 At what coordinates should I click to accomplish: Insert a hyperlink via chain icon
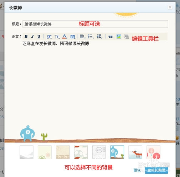click(110, 37)
